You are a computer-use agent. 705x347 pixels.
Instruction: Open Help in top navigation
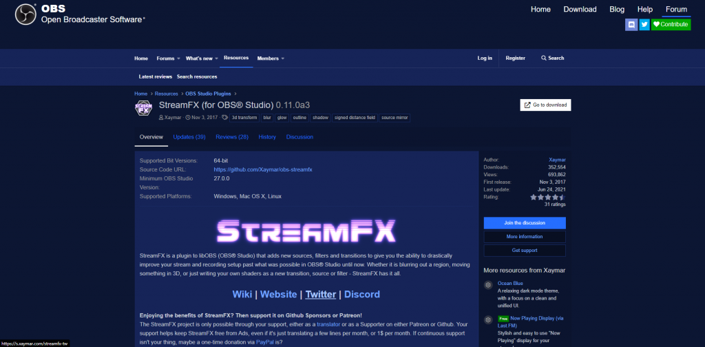644,10
